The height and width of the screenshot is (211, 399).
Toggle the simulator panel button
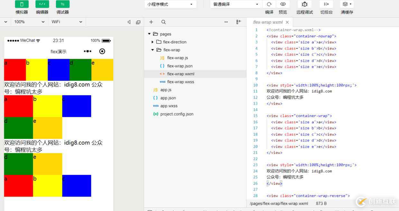(22, 4)
